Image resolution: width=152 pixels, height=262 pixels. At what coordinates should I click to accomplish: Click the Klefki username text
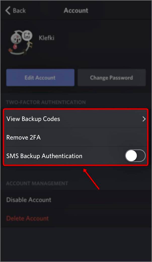(x=46, y=38)
